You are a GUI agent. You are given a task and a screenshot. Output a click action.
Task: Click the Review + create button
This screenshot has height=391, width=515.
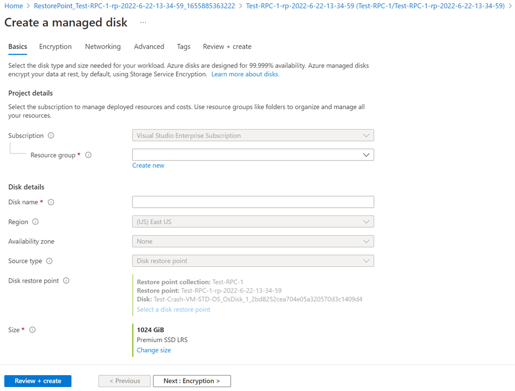(x=37, y=381)
